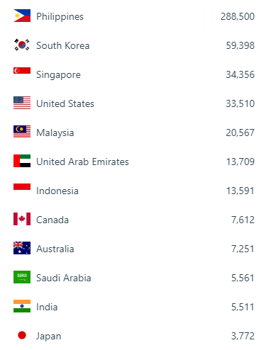Viewport: 271px width, 350px height.
Task: Click the South Korea flag icon
Action: (22, 45)
